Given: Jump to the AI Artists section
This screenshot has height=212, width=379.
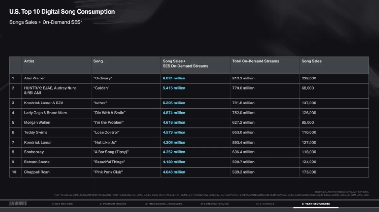Looking at the screenshot, I should [265, 204].
